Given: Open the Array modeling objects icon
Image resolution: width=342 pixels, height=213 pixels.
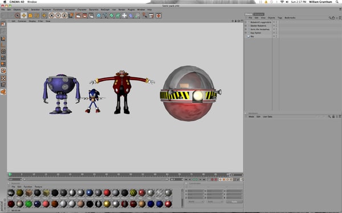Looking at the screenshot, I should point(118,15).
